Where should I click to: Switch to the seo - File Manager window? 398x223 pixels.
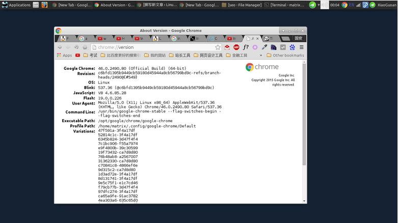242,5
